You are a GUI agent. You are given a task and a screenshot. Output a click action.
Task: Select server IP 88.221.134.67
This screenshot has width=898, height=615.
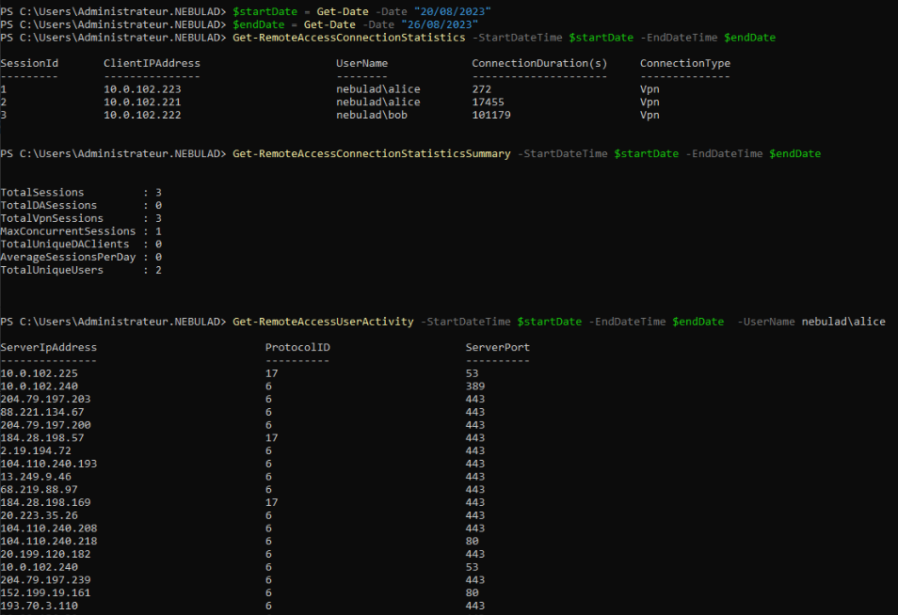pyautogui.click(x=42, y=412)
